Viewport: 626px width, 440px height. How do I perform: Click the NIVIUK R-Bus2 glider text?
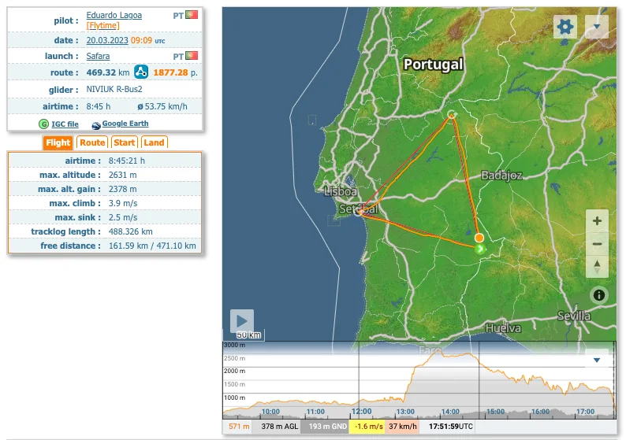114,89
